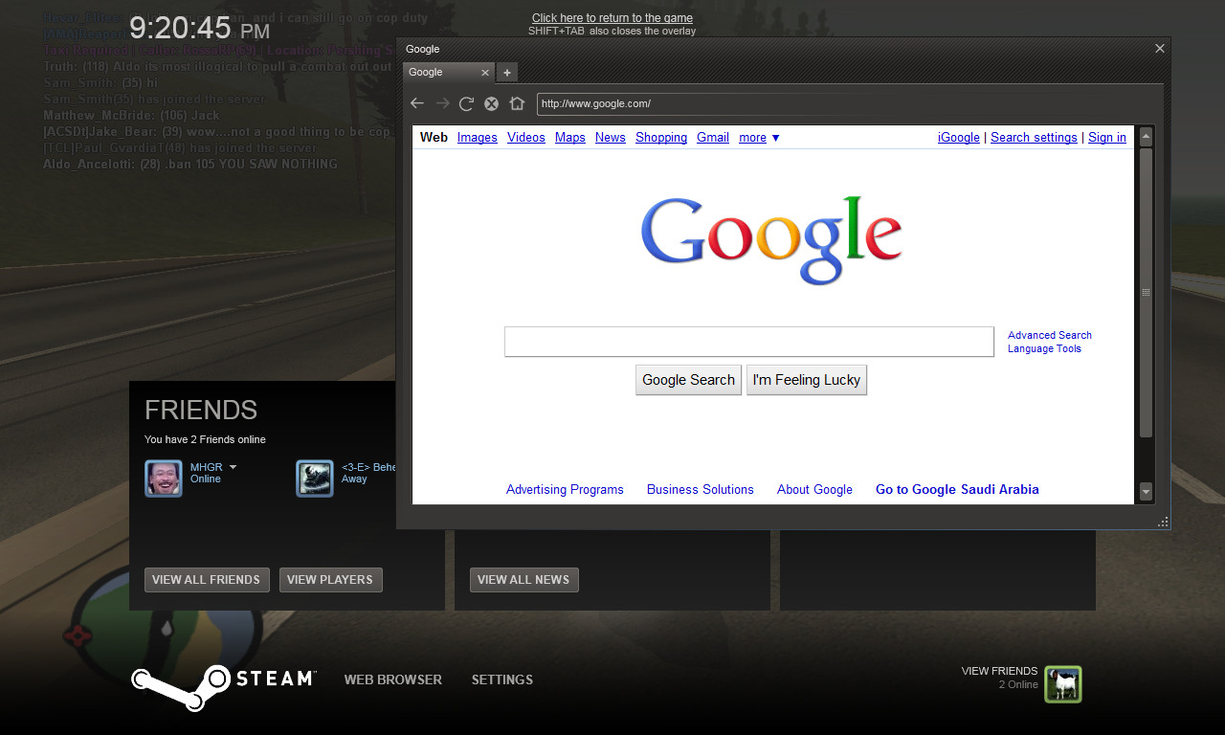Viewport: 1225px width, 735px height.
Task: Expand the MHGR friend dropdown arrow
Action: (x=233, y=467)
